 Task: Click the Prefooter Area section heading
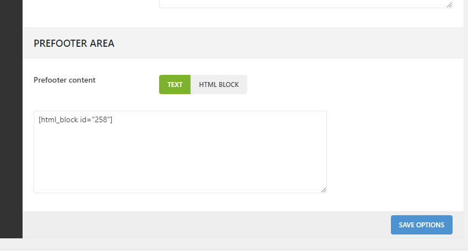click(74, 43)
